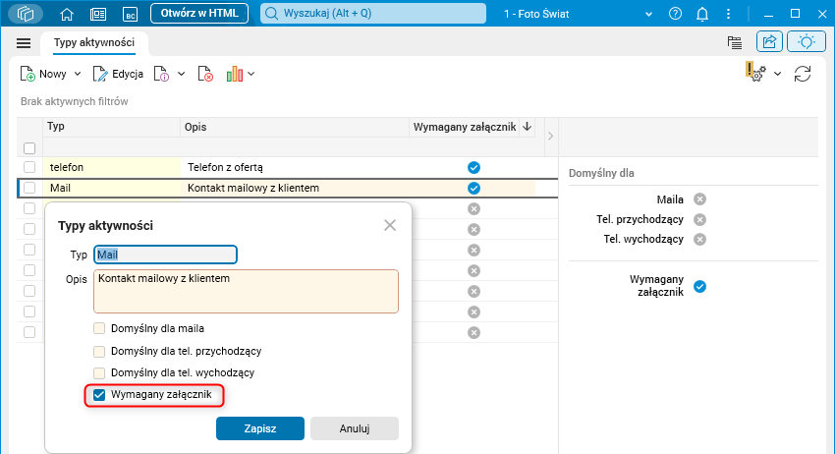Click the search magnifier icon
This screenshot has width=835, height=454.
pyautogui.click(x=271, y=14)
